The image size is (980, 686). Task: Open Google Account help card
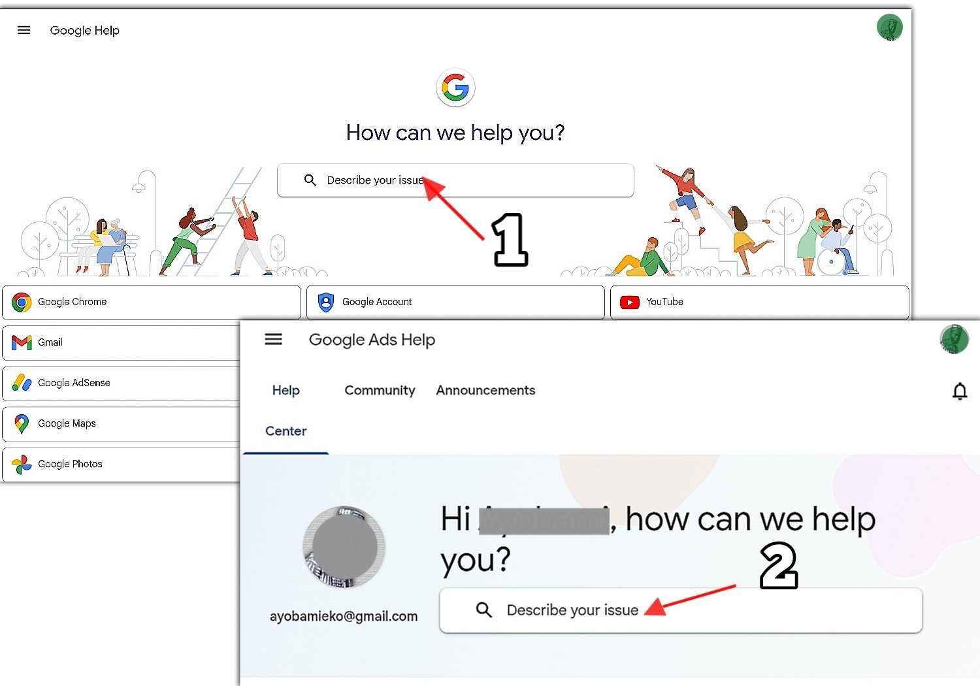point(455,302)
